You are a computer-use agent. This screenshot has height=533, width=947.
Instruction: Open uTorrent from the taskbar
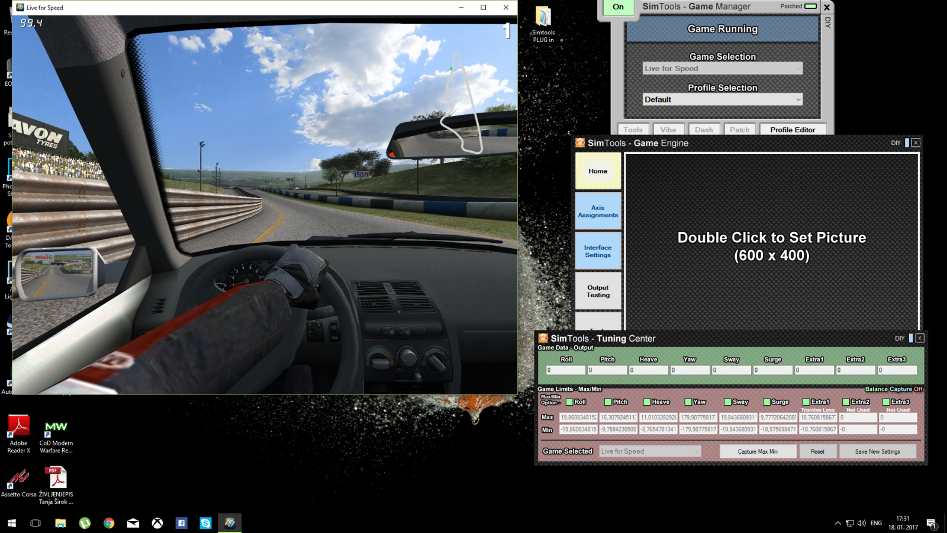tap(85, 523)
